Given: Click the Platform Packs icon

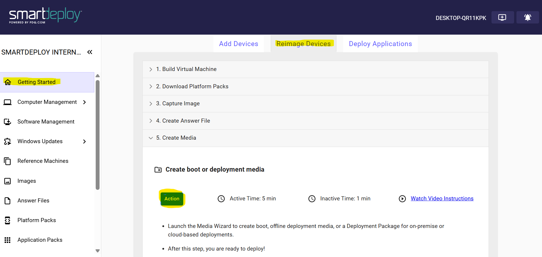Looking at the screenshot, I should [x=8, y=220].
